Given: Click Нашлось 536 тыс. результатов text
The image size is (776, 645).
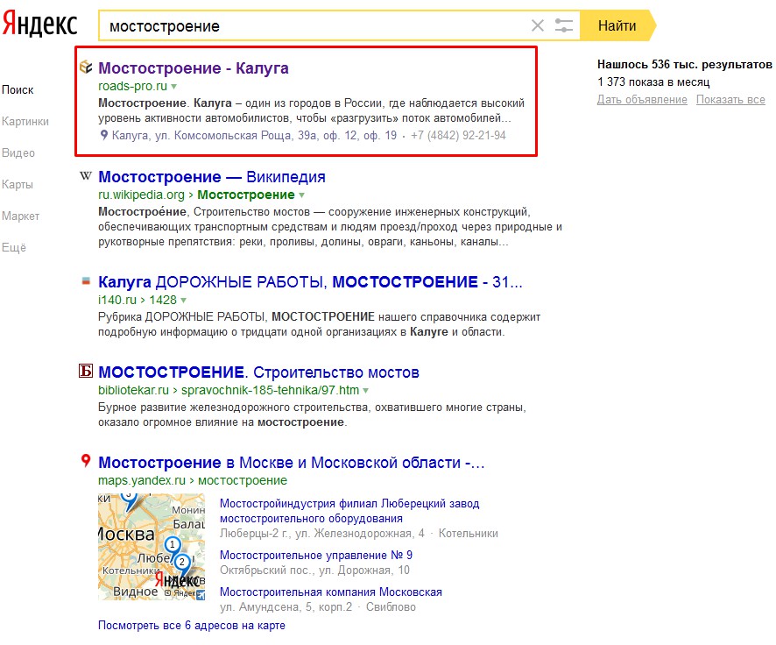Looking at the screenshot, I should [684, 64].
